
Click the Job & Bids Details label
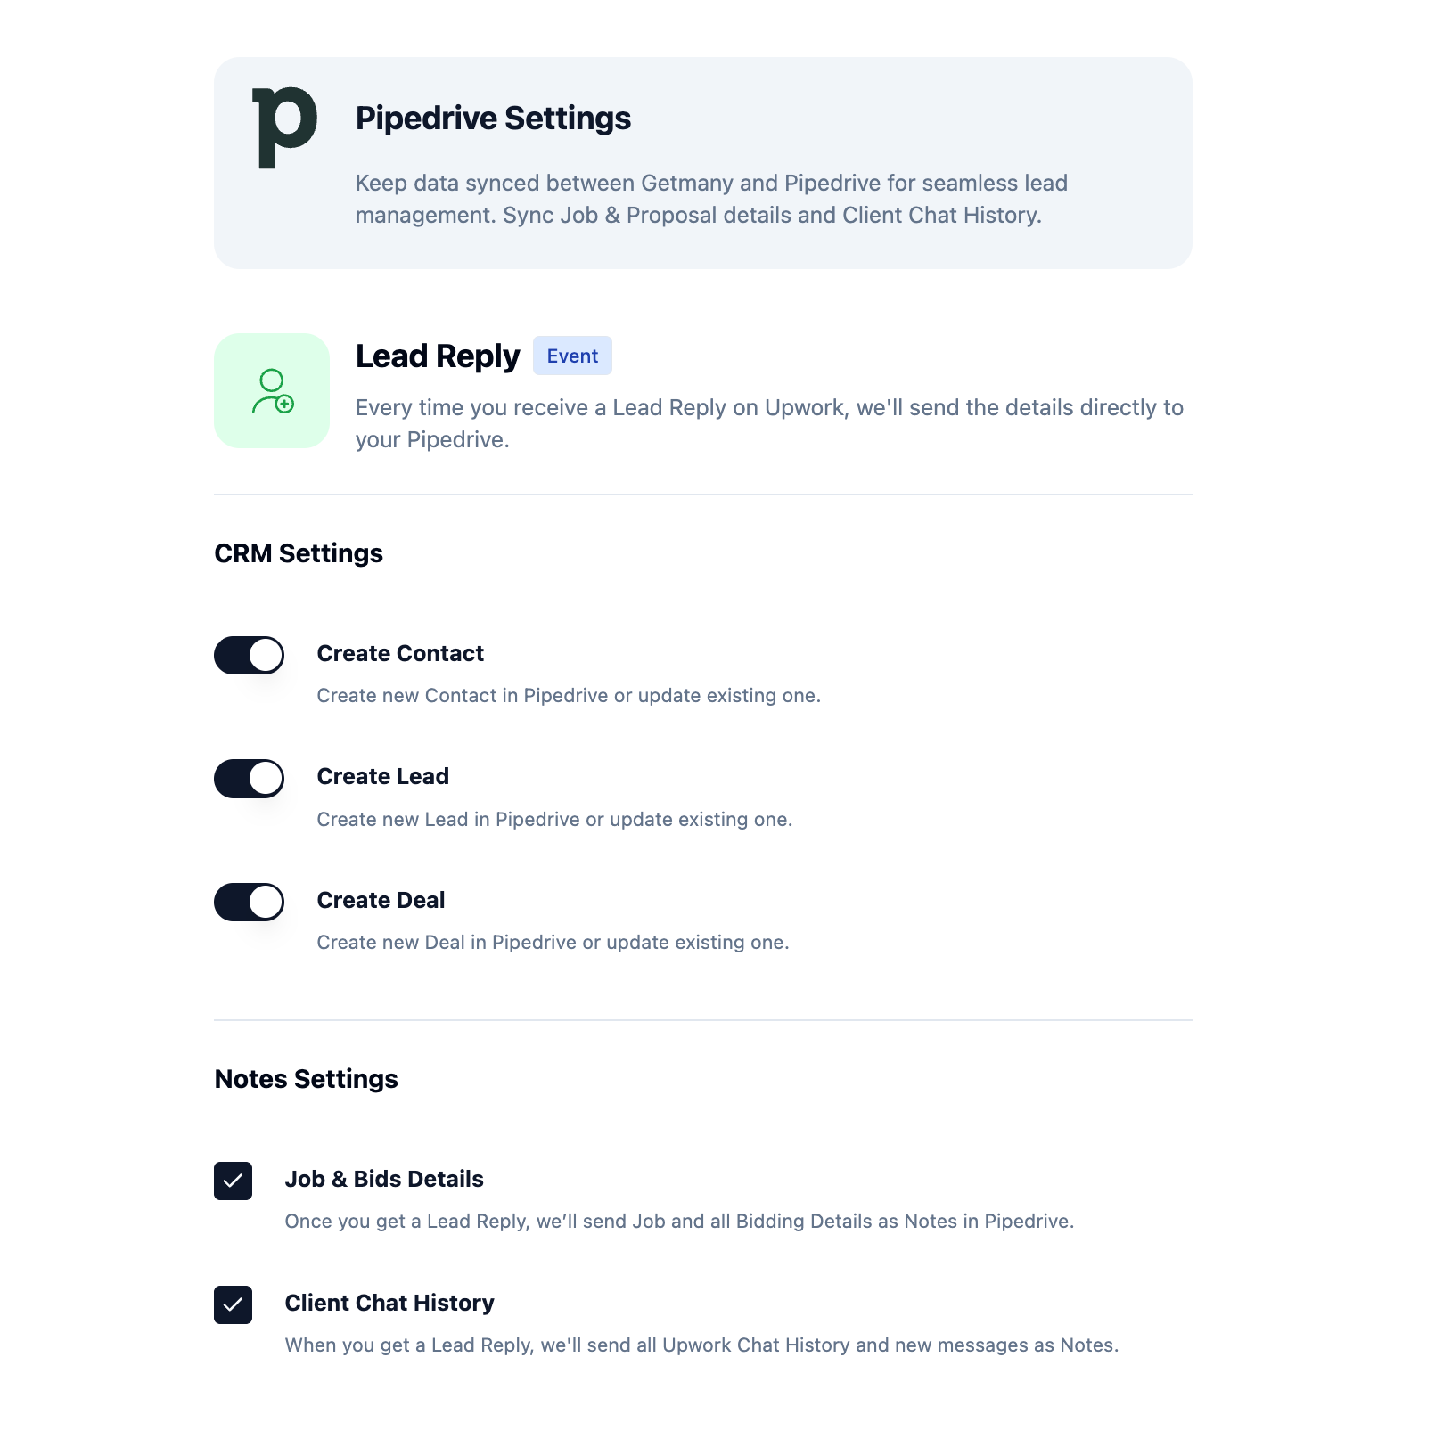coord(384,1179)
